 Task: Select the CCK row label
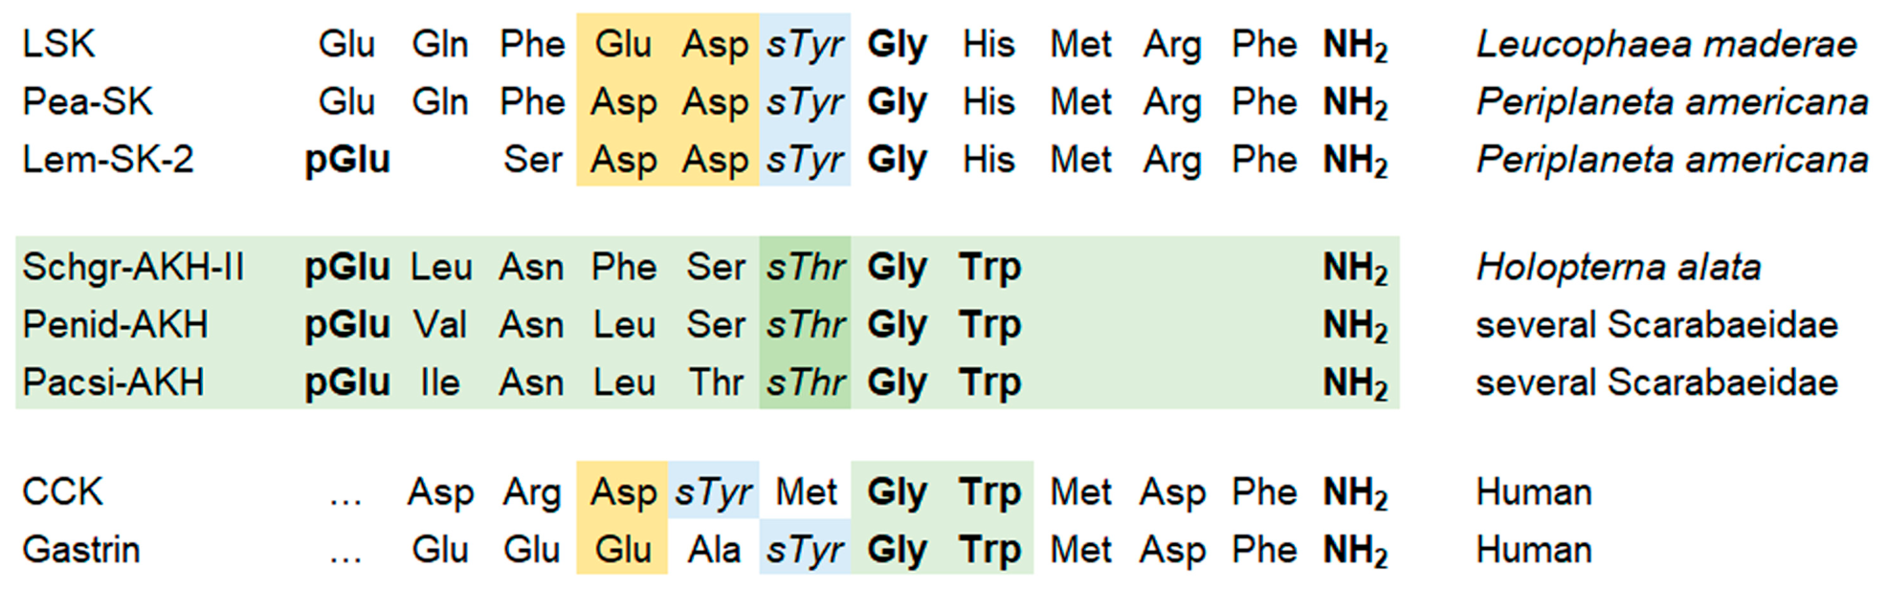click(62, 491)
